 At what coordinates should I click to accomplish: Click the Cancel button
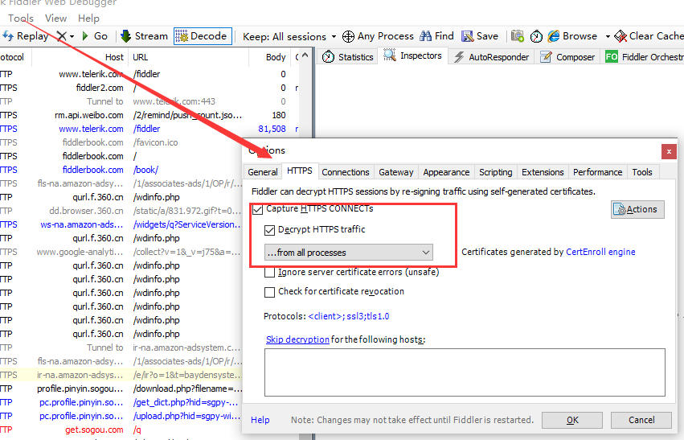tap(641, 420)
